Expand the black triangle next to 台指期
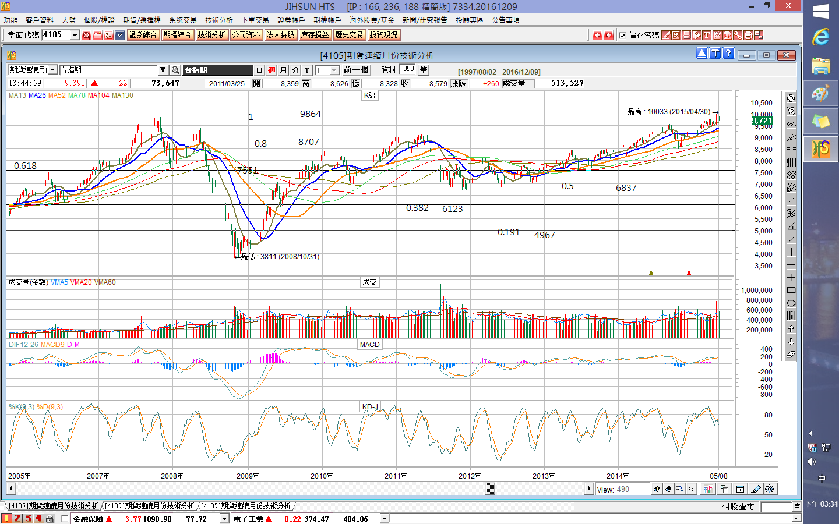 coord(163,70)
